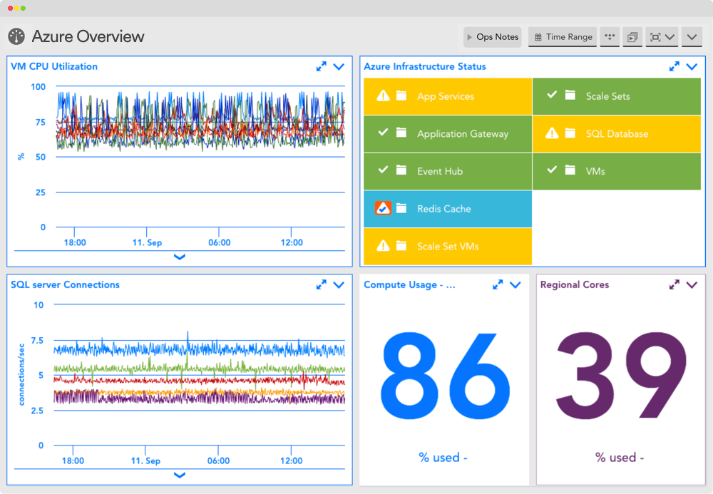713x494 pixels.
Task: Click the SQL server Connections widget title
Action: [65, 284]
